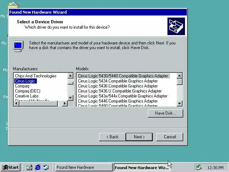Launch Internet Explorer from quick launch

[38, 167]
